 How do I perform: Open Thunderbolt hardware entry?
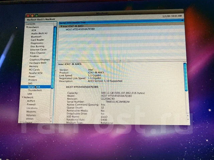point(35,90)
